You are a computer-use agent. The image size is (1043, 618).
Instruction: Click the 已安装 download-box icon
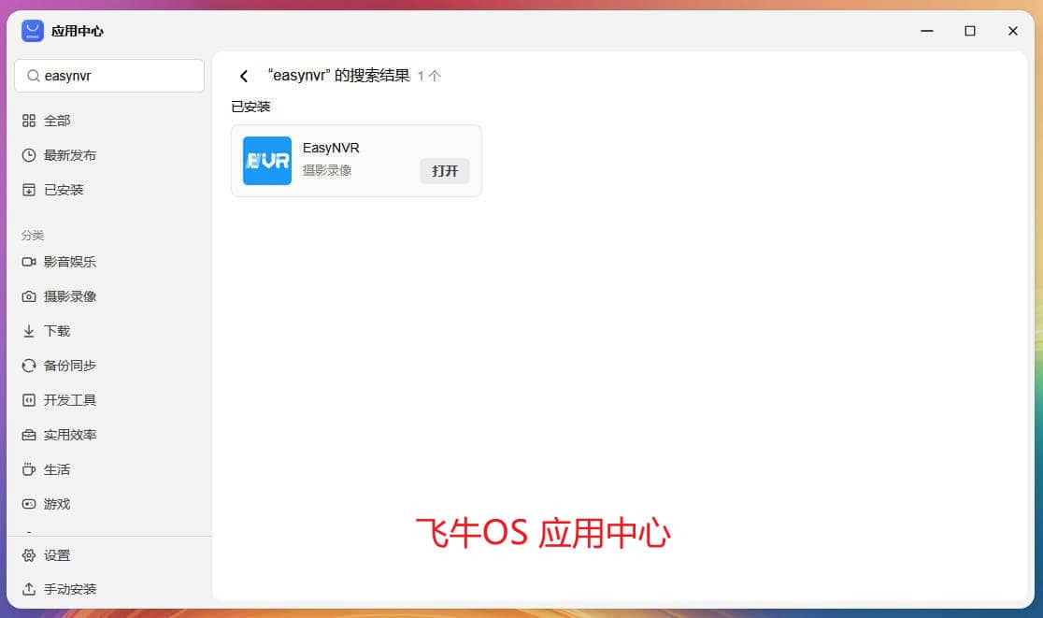(29, 190)
